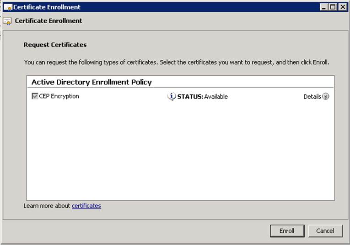Maximize the Certificate Enrollment window

coord(333,7)
